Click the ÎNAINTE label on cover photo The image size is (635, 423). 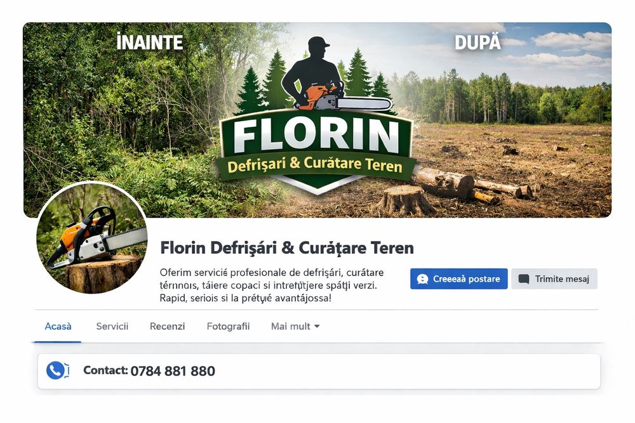[149, 42]
